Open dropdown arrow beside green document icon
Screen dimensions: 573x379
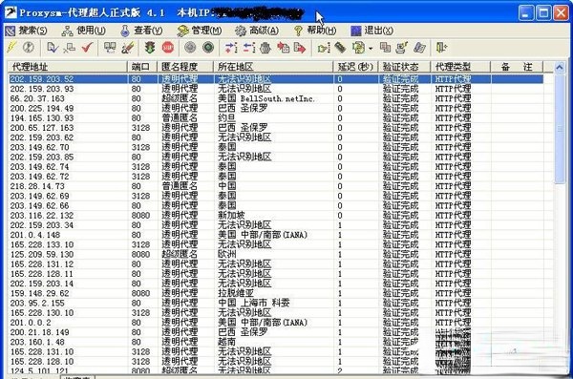(x=371, y=49)
